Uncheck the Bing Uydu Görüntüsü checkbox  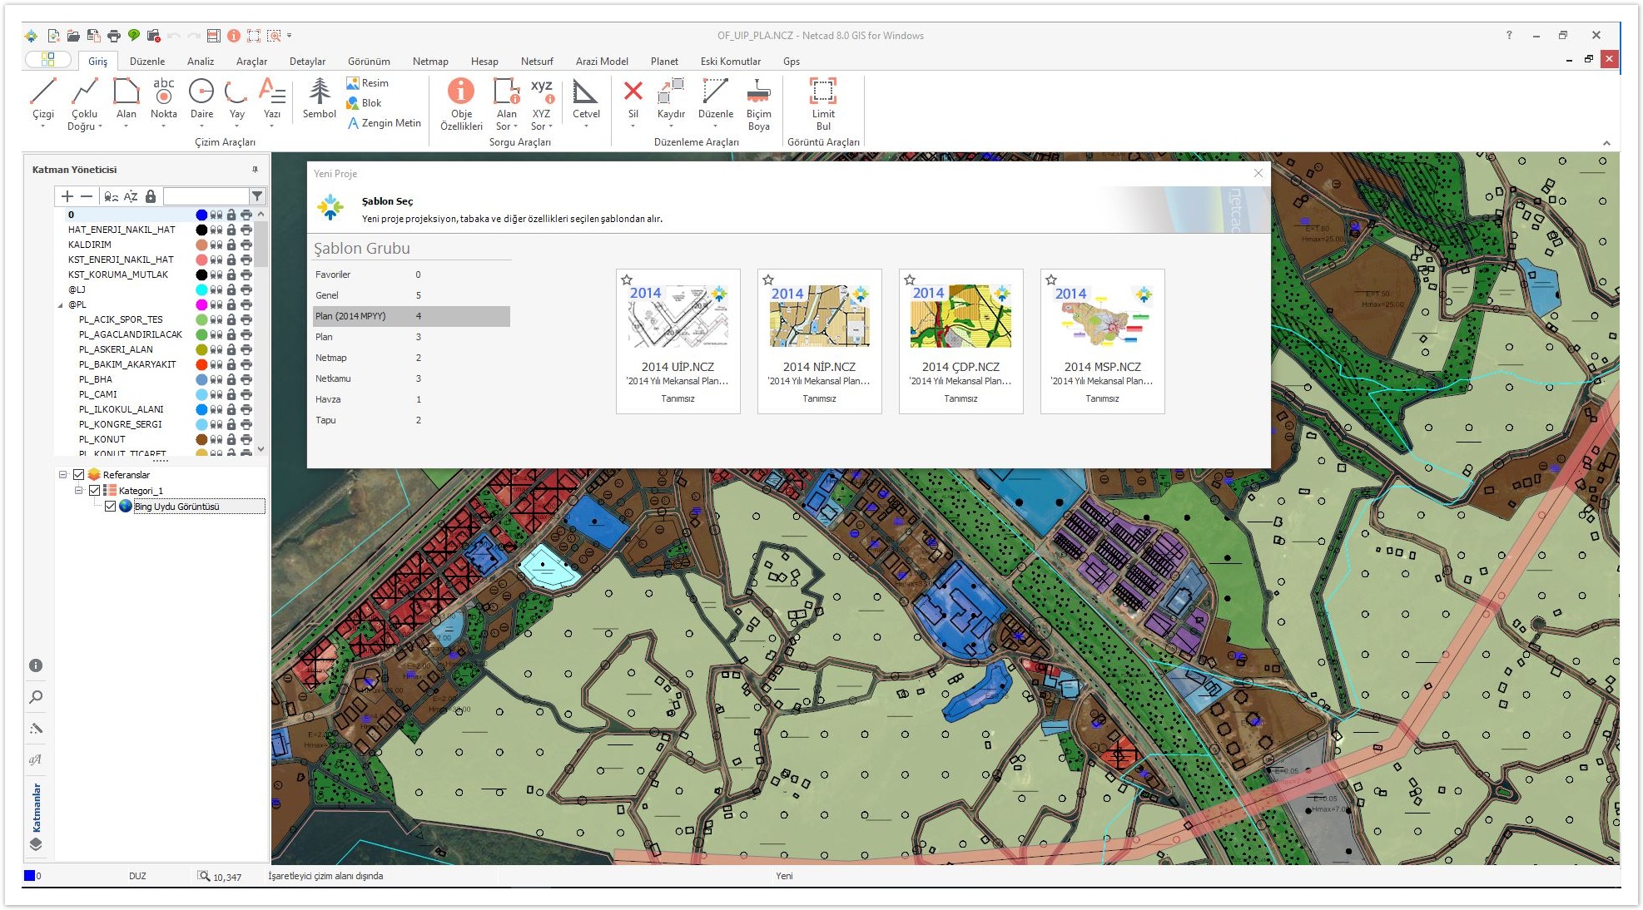[110, 507]
